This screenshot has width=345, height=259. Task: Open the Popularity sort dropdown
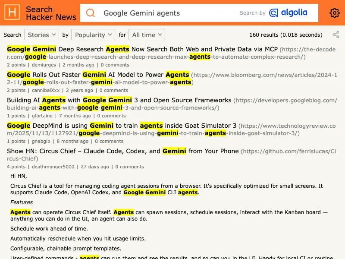pyautogui.click(x=93, y=35)
